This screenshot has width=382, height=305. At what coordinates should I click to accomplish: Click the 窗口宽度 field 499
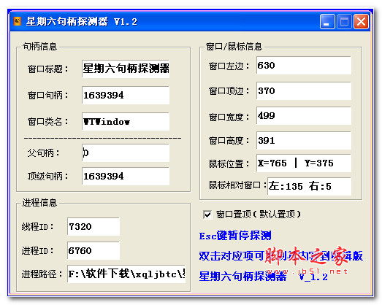click(304, 115)
